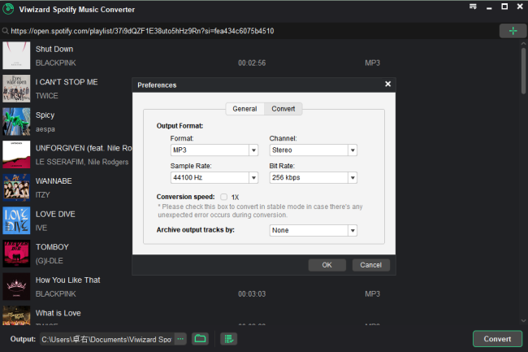The height and width of the screenshot is (352, 528).
Task: Select the LOVE DIVE album cover
Action: (17, 220)
